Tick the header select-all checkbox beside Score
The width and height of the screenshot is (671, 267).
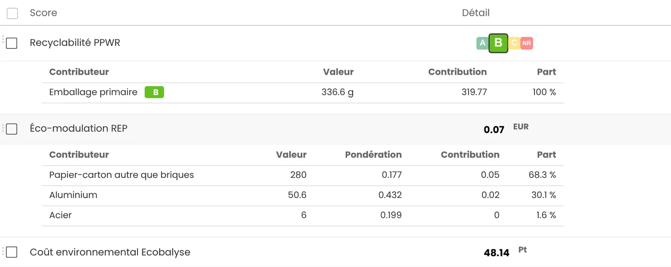pyautogui.click(x=12, y=13)
